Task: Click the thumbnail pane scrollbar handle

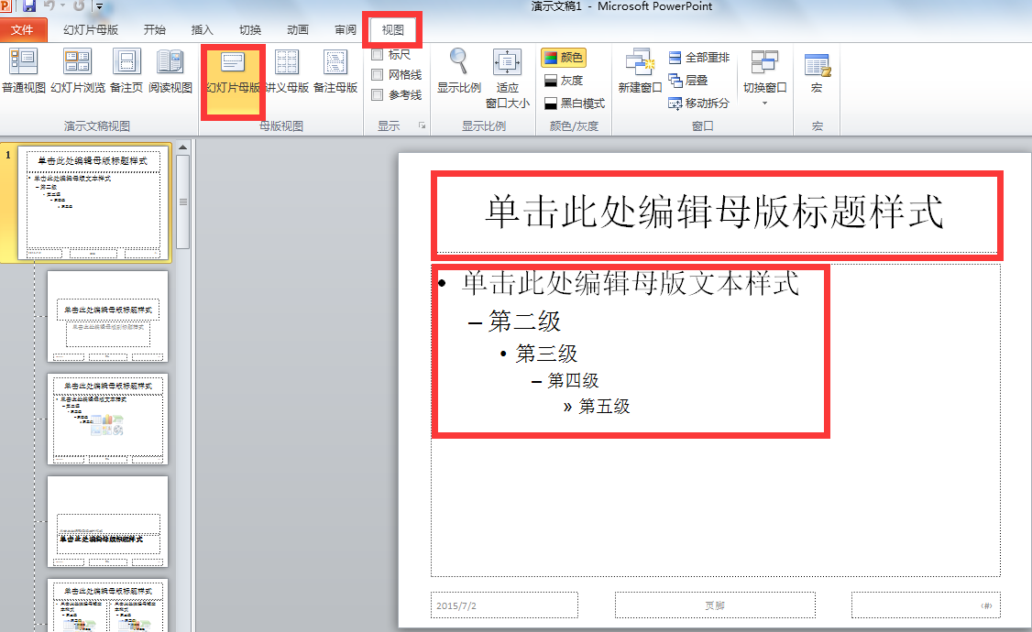Action: [x=183, y=202]
